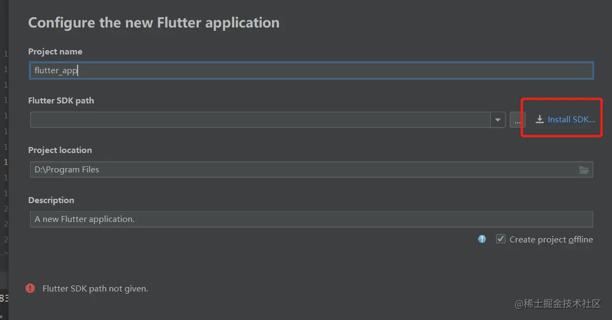Expand the Flutter SDK path dropdown arrow

coord(498,120)
